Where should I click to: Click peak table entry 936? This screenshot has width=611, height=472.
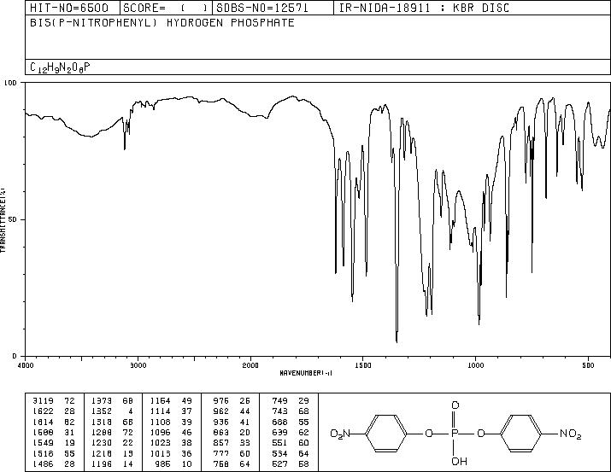221,422
